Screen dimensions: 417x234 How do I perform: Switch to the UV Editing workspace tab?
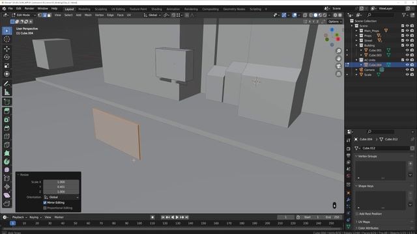pos(118,9)
